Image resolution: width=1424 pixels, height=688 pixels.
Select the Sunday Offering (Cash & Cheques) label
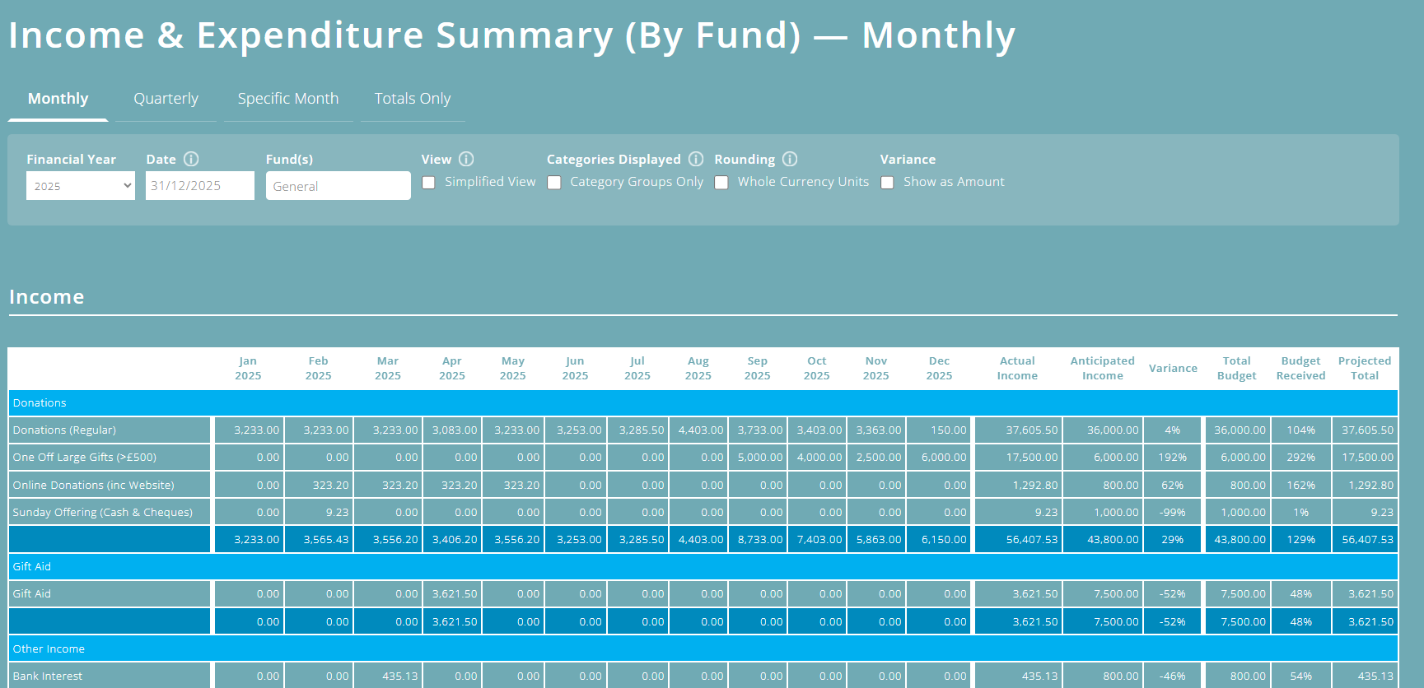pos(102,513)
